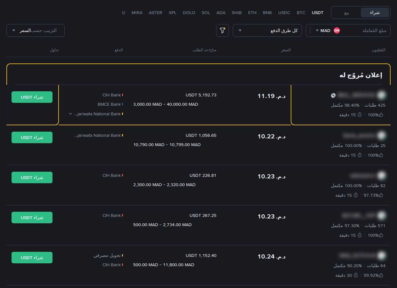Viewport: 397px width, 288px height.
Task: Click the 2,300.00 MAD - 2,320.00 MAD limit
Action: 164,185
